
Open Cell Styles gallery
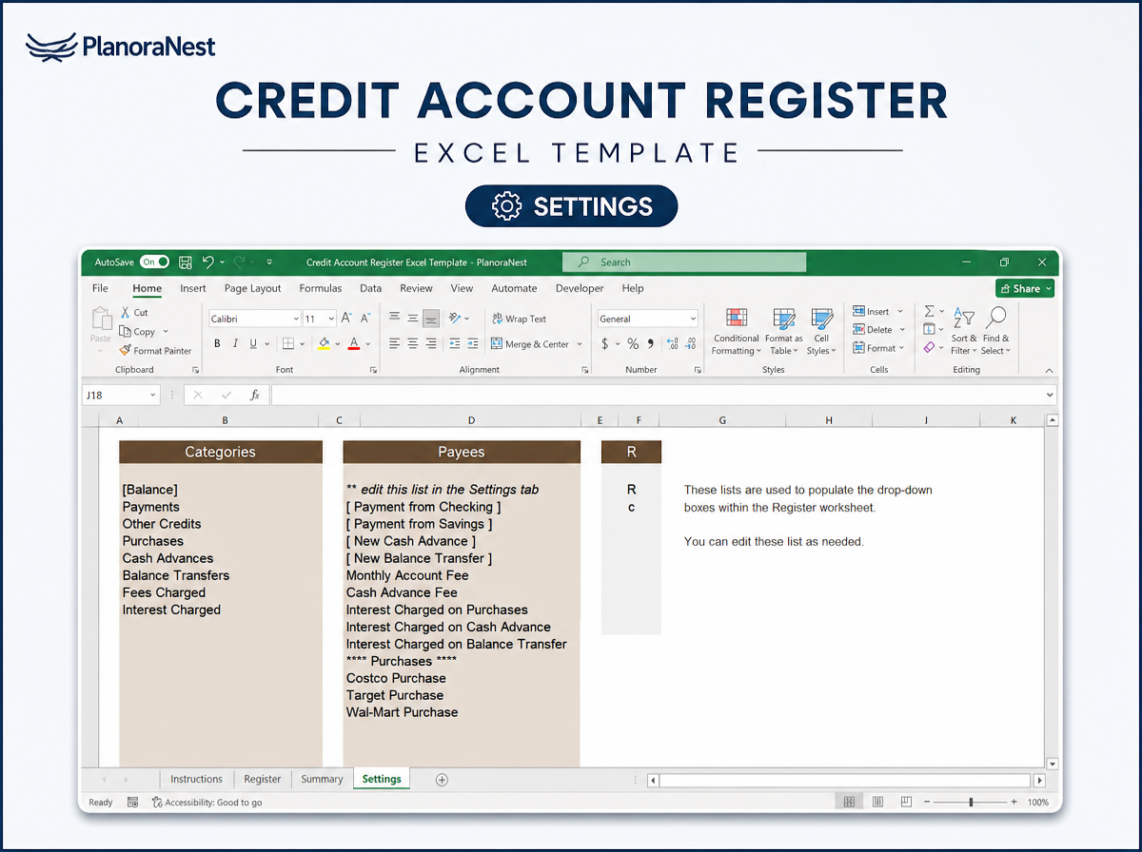pos(821,332)
